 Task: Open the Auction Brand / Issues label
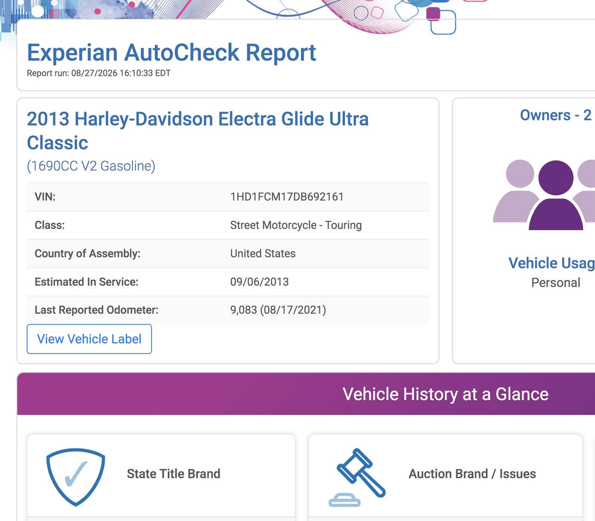click(x=472, y=474)
